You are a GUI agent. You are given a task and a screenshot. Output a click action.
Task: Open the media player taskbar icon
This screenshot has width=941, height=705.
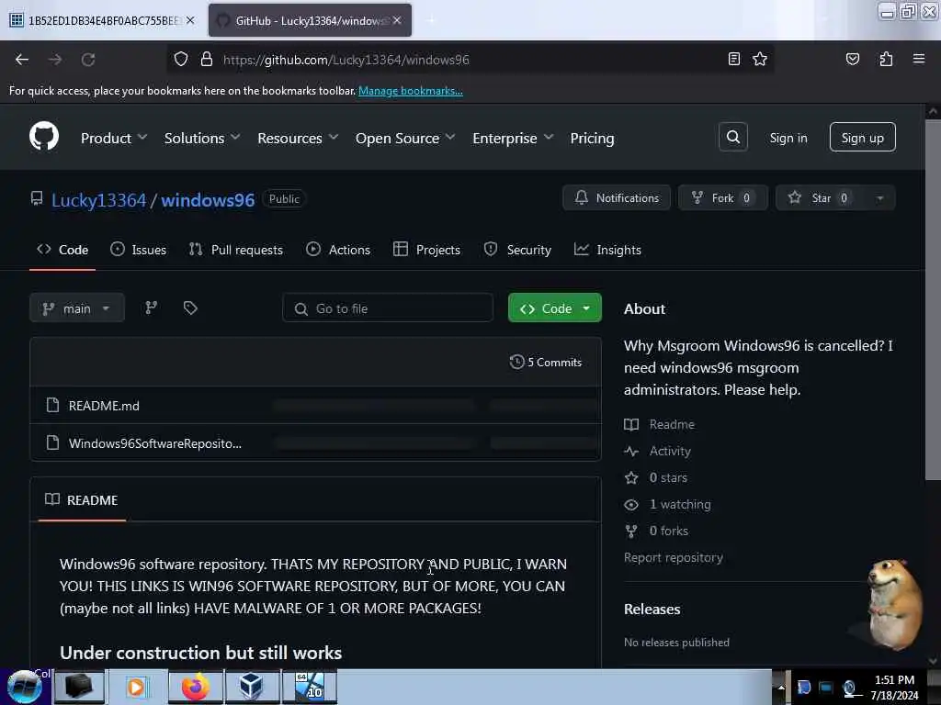[x=136, y=687]
